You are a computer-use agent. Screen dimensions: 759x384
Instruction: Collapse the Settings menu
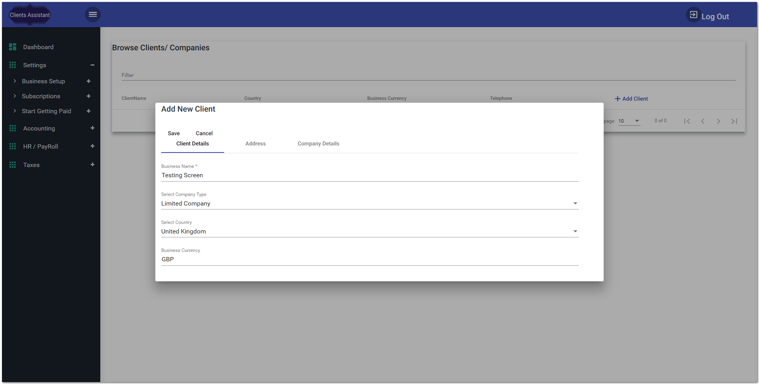click(x=93, y=65)
